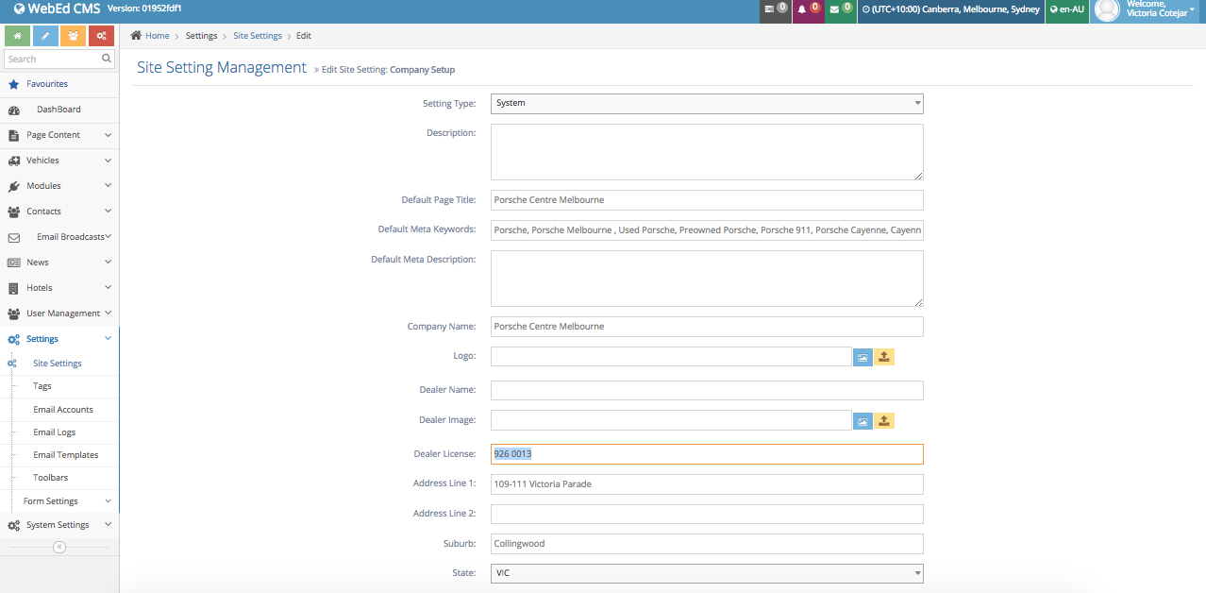Open the bell notifications icon
1206x593 pixels.
(808, 9)
